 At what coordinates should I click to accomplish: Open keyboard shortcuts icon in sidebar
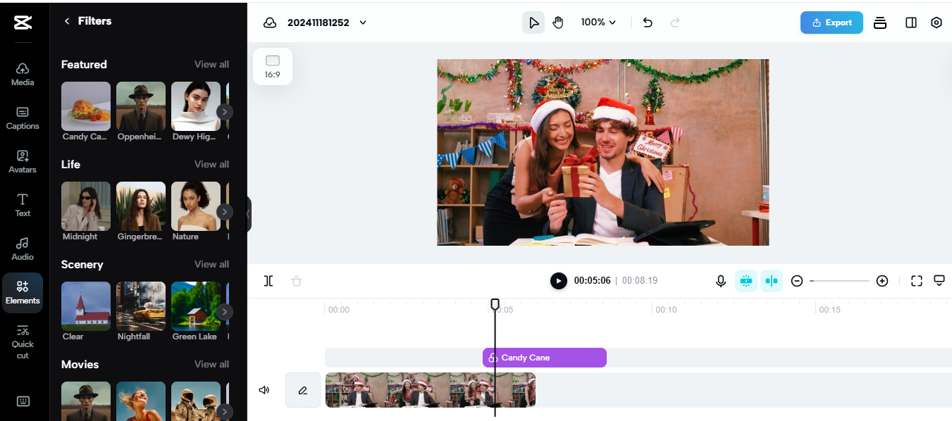[23, 401]
